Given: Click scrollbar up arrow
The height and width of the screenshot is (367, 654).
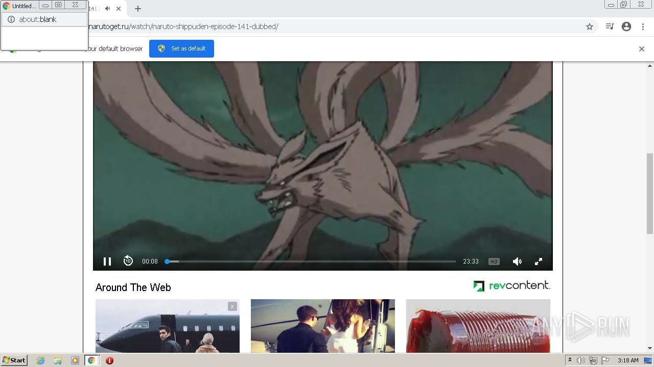Looking at the screenshot, I should tap(650, 66).
